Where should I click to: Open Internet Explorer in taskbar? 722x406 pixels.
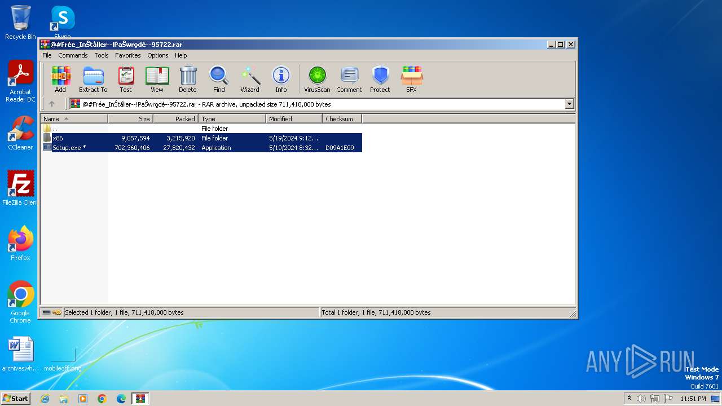point(45,399)
